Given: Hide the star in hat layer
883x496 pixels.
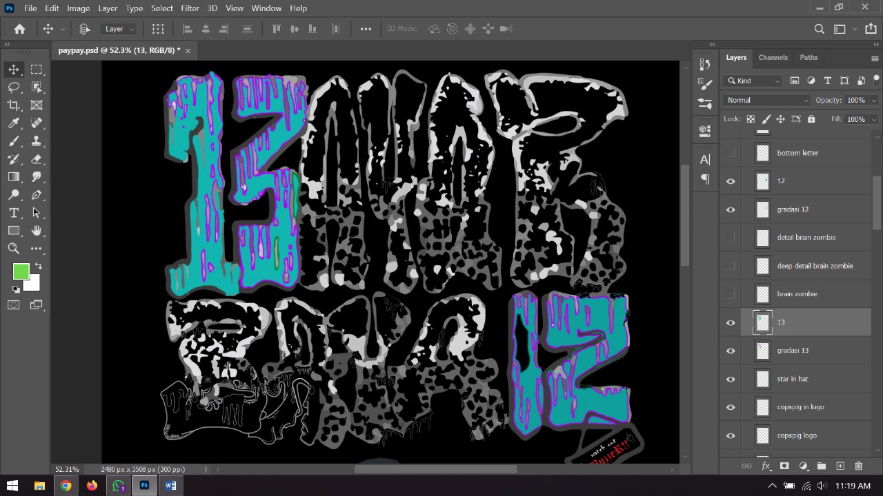Looking at the screenshot, I should click(731, 379).
